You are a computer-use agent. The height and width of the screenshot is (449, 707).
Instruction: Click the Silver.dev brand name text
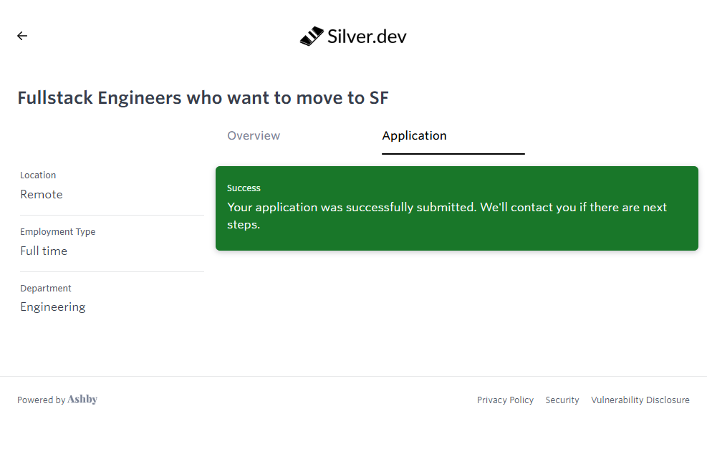click(367, 37)
